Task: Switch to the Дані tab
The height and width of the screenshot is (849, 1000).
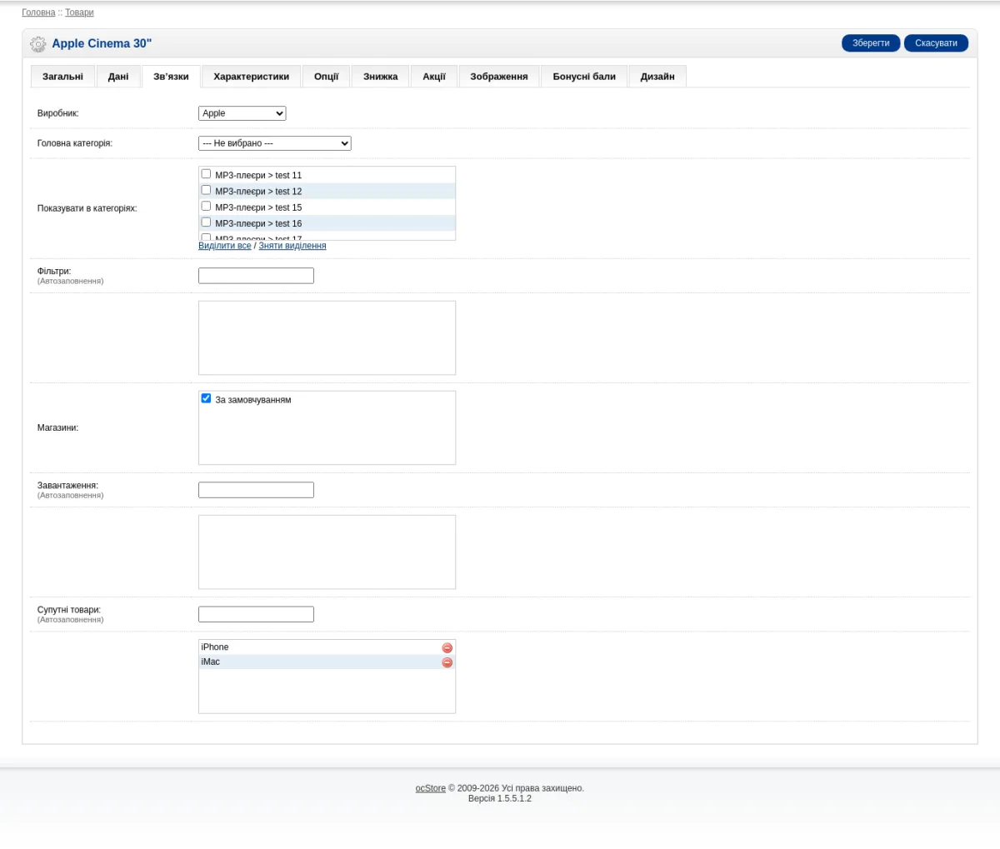Action: [x=118, y=77]
